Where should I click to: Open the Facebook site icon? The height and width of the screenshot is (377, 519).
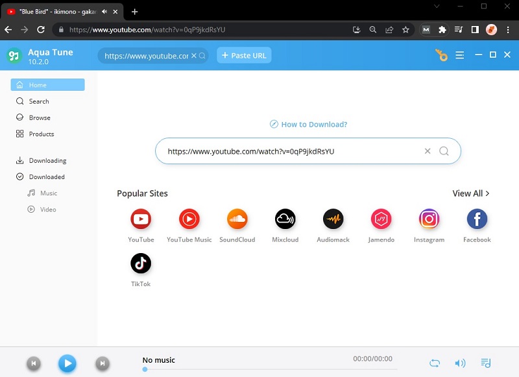pos(477,219)
